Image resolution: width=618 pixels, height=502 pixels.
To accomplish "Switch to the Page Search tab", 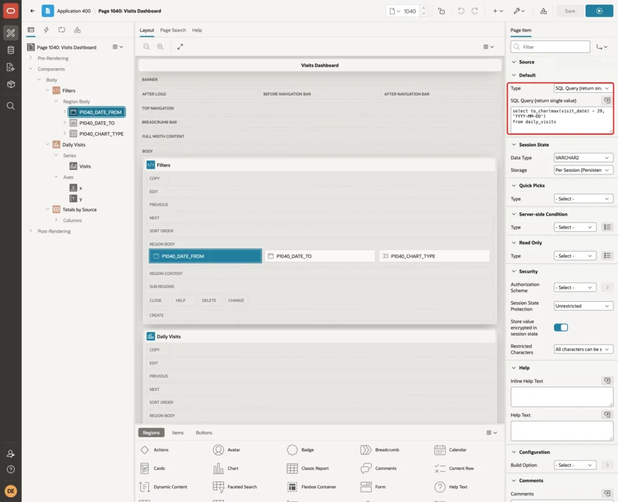I will click(173, 30).
